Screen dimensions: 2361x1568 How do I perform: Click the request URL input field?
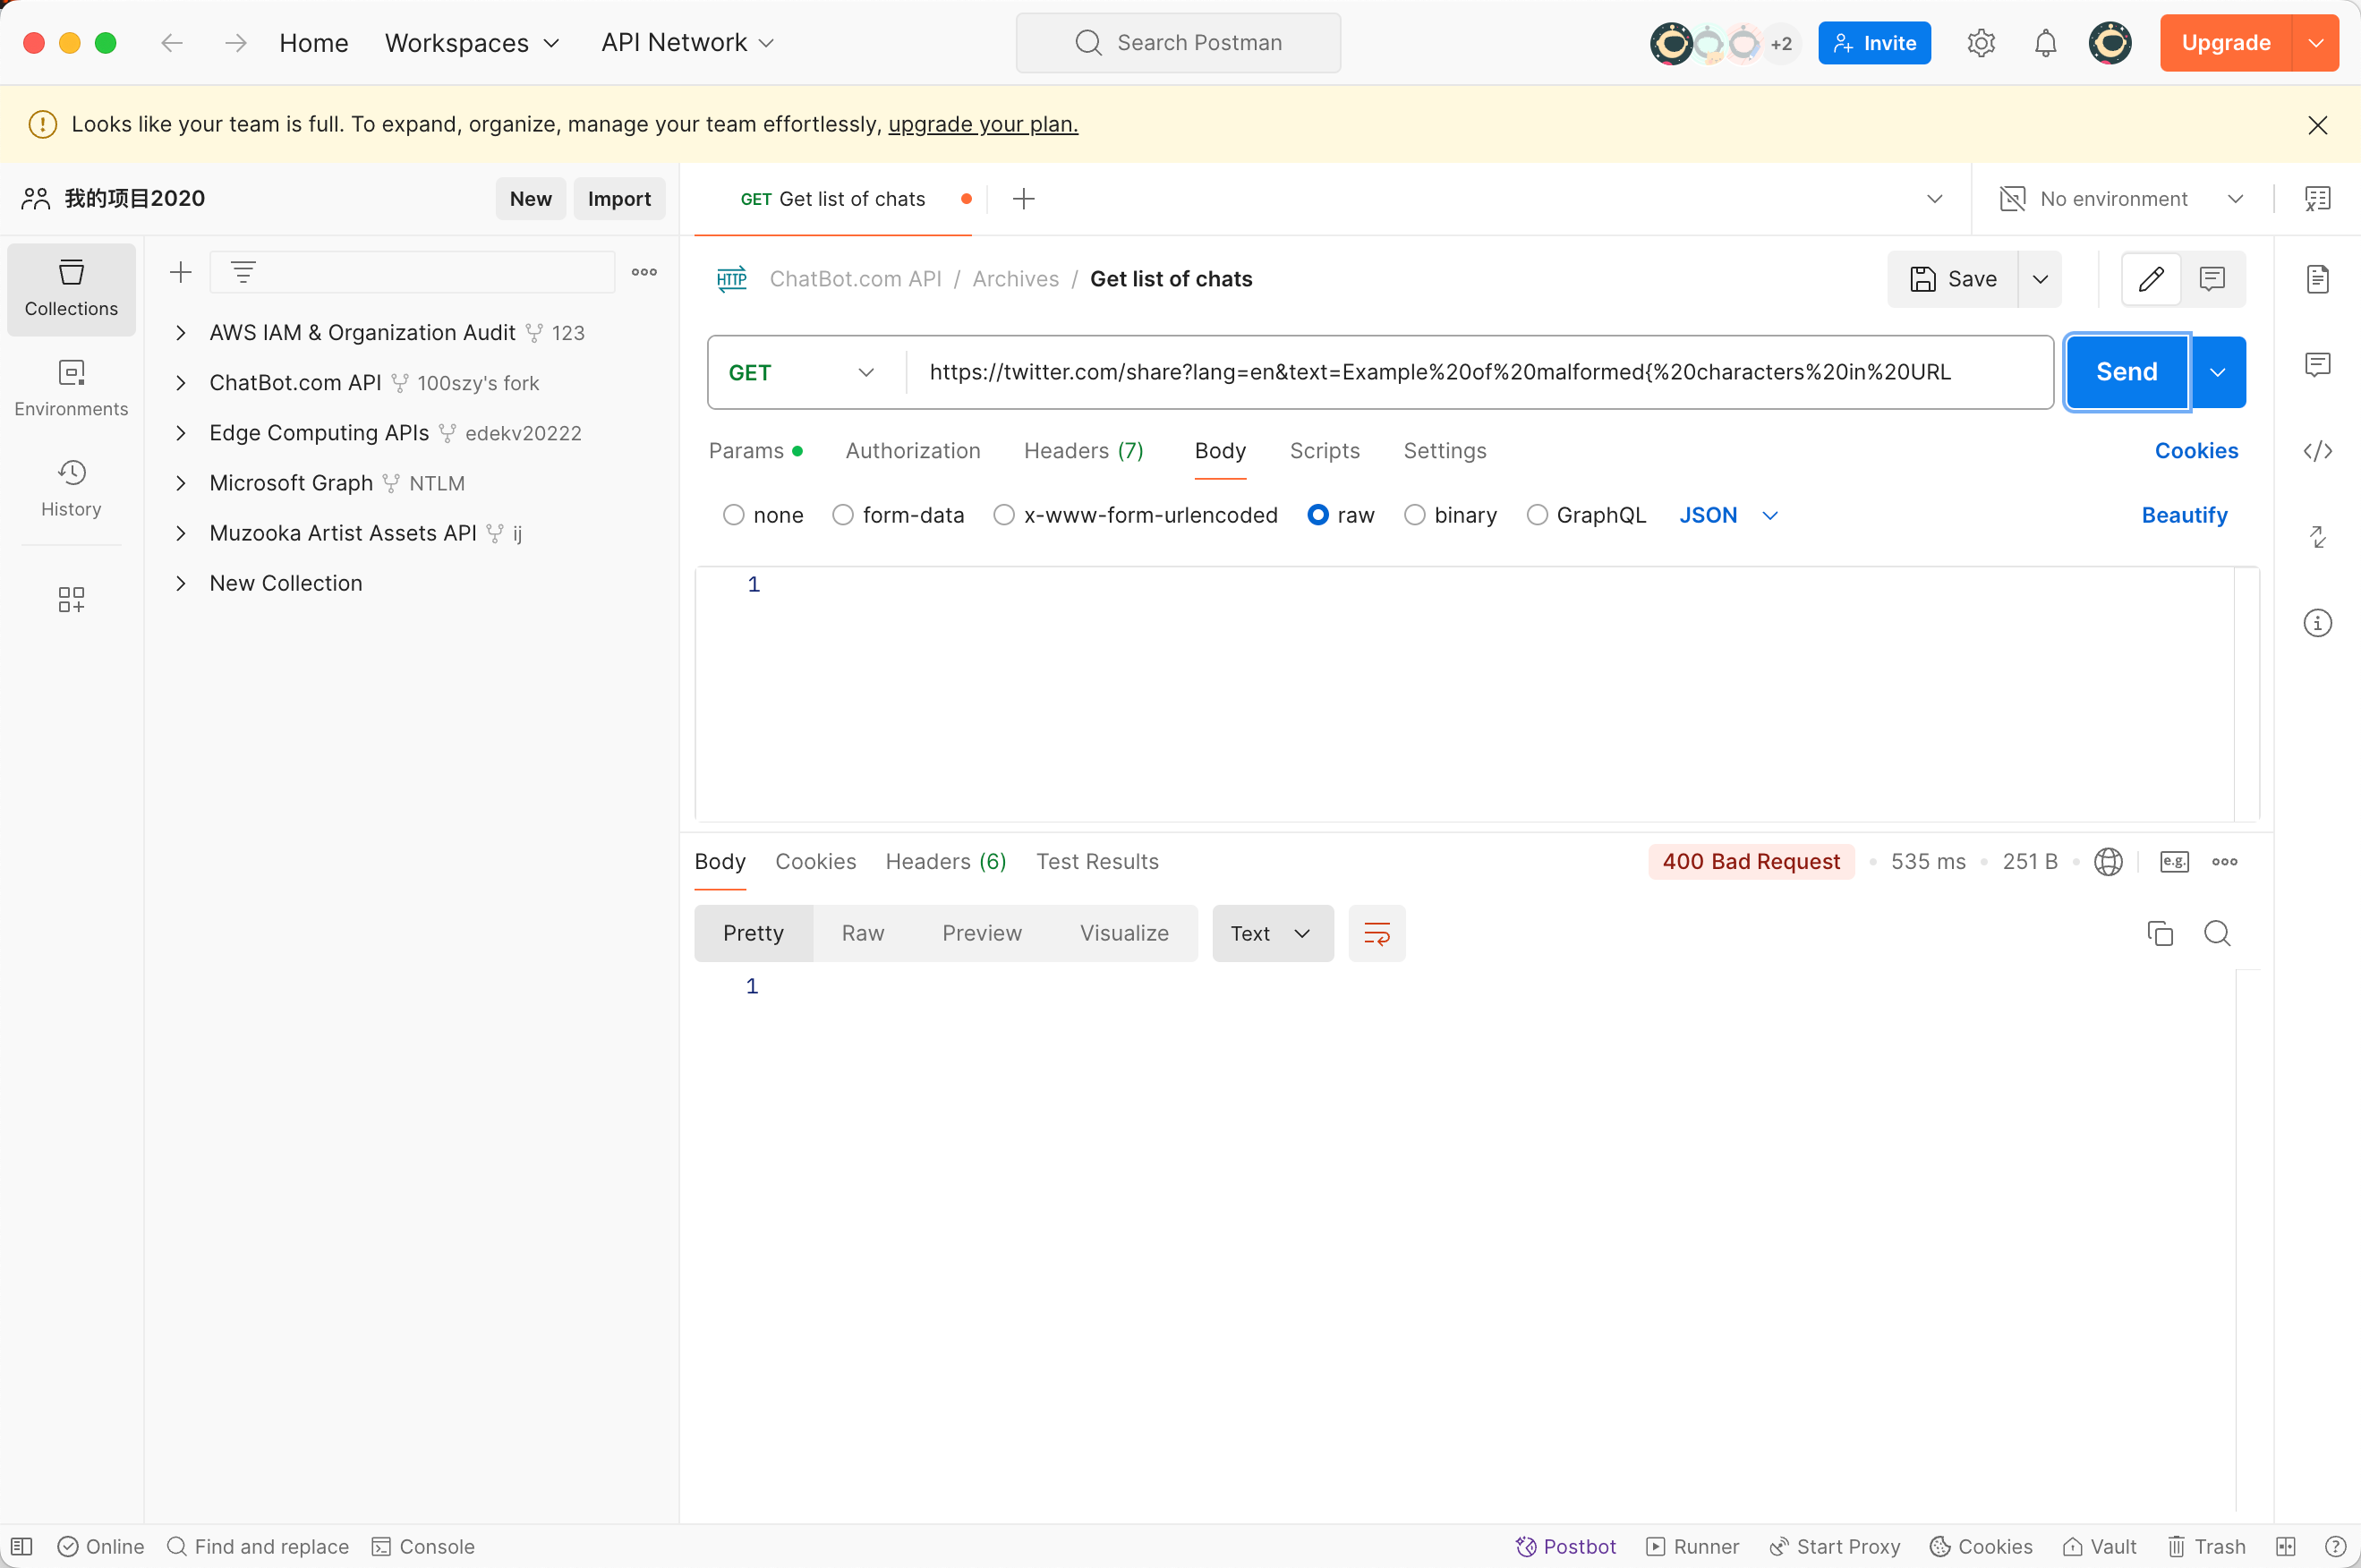(1480, 372)
